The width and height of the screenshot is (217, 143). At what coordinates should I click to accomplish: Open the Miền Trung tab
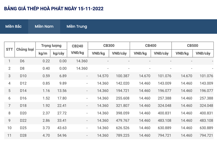77,26
